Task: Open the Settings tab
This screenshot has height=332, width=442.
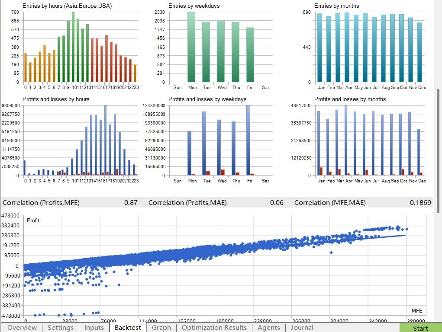Action: 61,328
